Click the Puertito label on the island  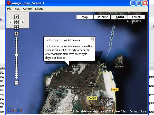pos(119,67)
